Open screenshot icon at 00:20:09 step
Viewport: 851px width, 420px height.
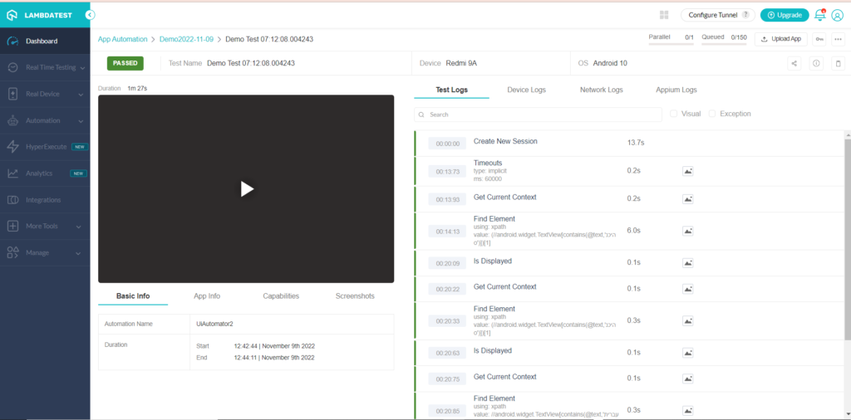coord(687,263)
